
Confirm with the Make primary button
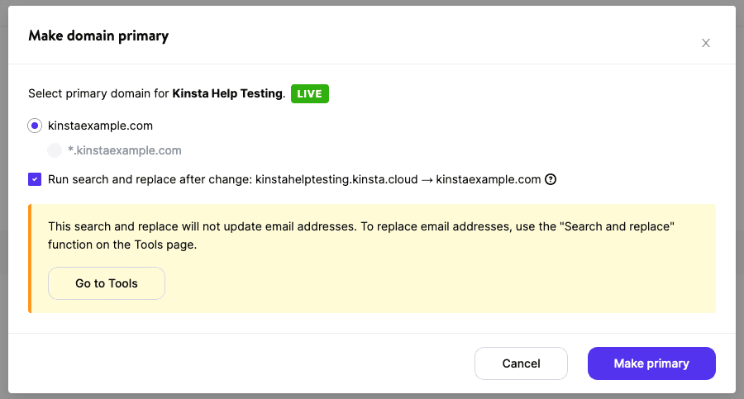(651, 363)
